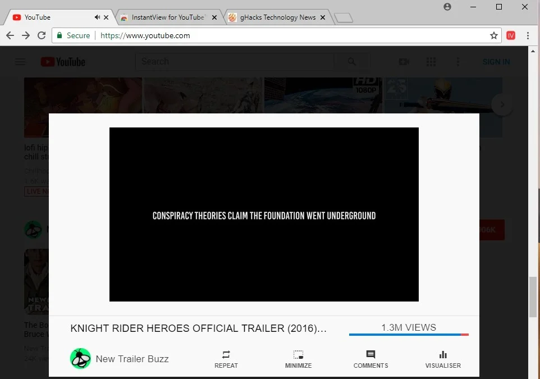Viewport: 540px width, 379px height.
Task: Open New Trailer Buzz channel avatar
Action: point(80,358)
